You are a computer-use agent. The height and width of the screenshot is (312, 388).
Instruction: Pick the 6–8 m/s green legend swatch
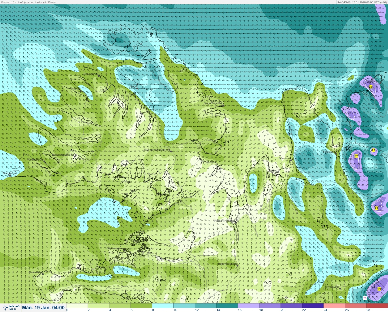(141, 306)
